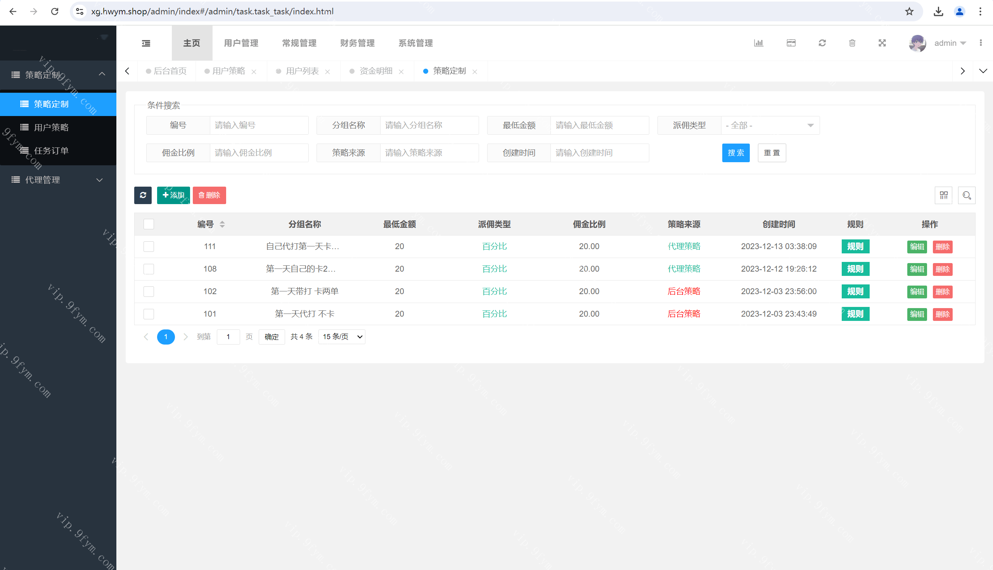Image resolution: width=993 pixels, height=570 pixels.
Task: Check the checkbox for row 102
Action: [149, 291]
